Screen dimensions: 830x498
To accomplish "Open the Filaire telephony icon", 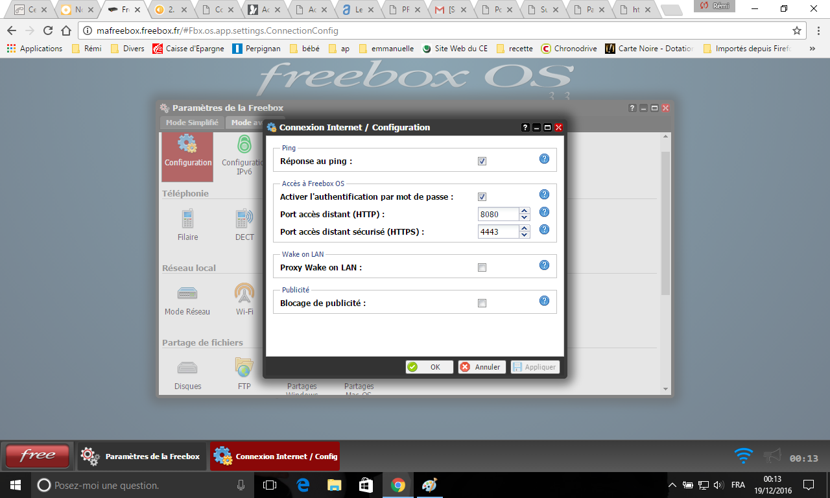I will (x=187, y=225).
